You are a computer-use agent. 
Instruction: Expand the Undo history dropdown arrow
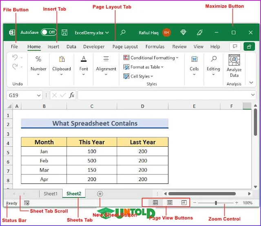coord(22,58)
